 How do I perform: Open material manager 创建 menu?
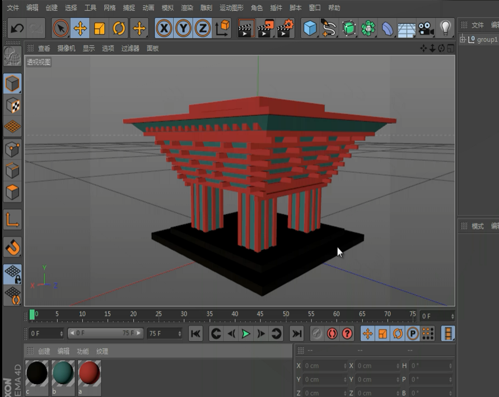(44, 351)
